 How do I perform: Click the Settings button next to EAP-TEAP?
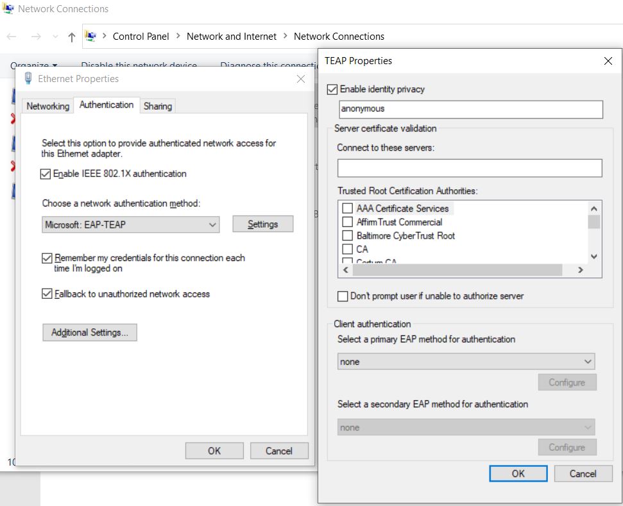262,223
